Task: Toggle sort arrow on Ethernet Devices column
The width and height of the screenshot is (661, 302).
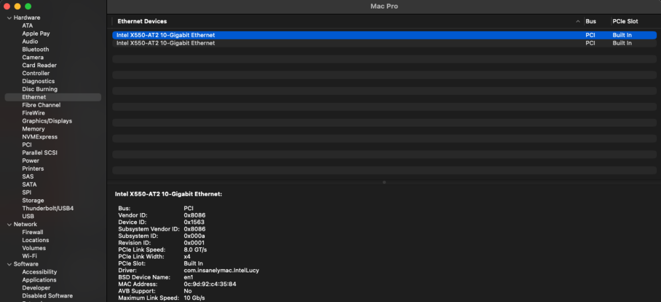Action: (578, 21)
